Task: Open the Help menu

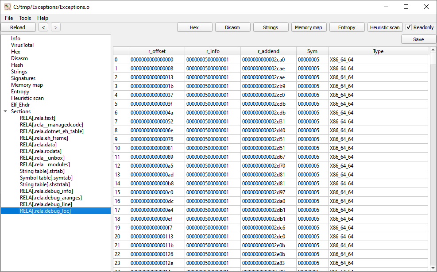Action: tap(43, 18)
